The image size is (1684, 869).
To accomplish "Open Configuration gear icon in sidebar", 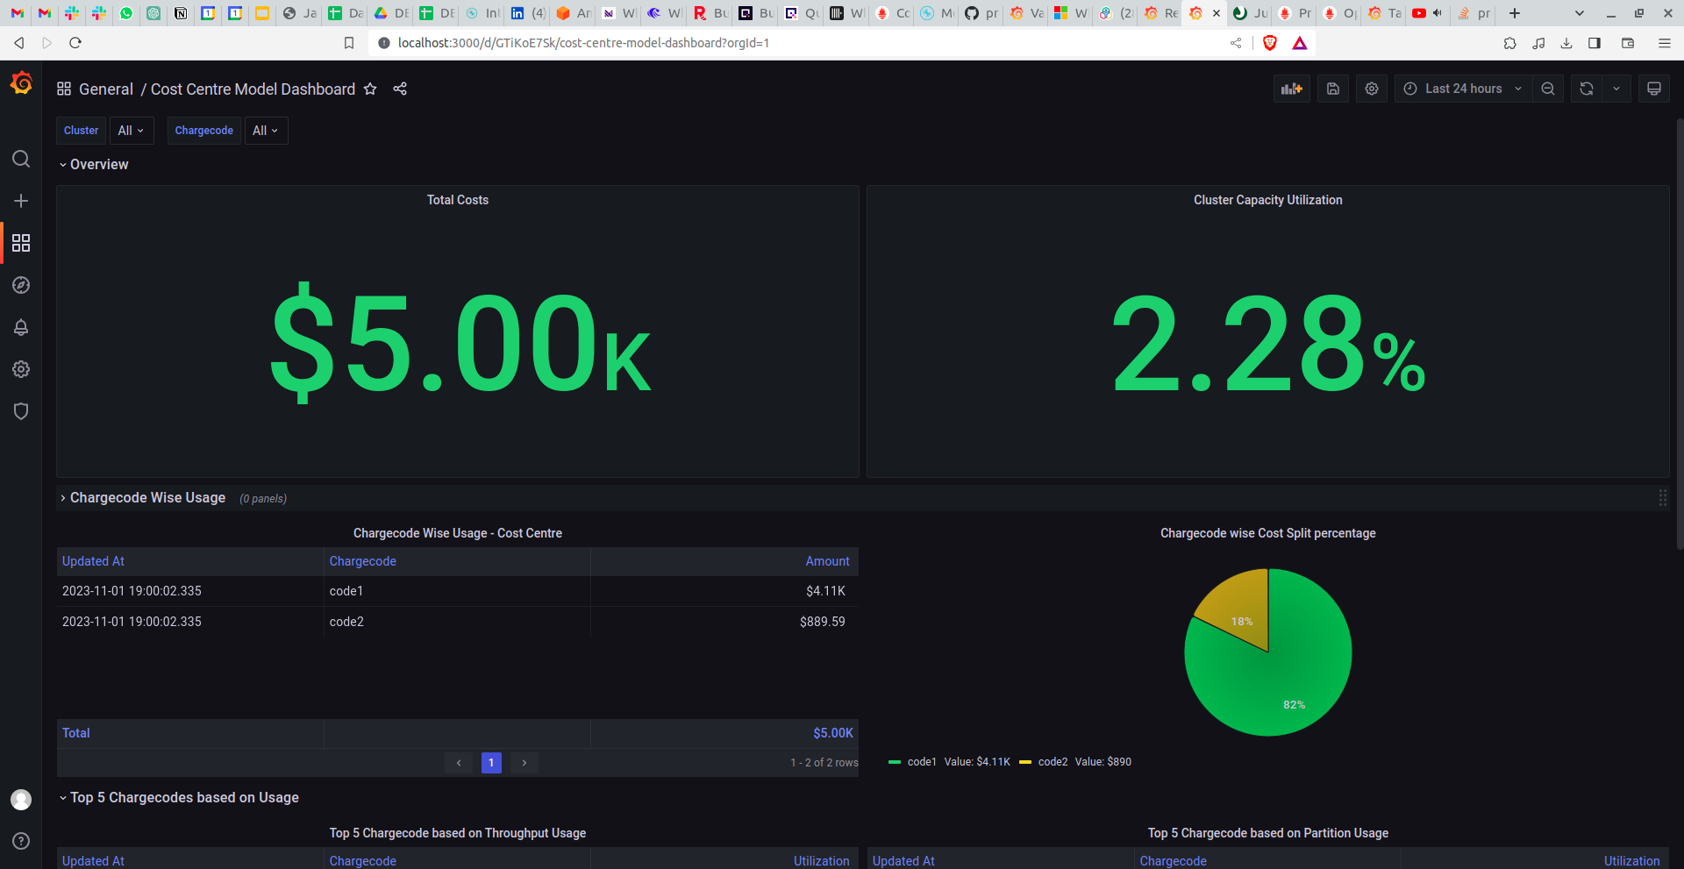I will tap(21, 369).
